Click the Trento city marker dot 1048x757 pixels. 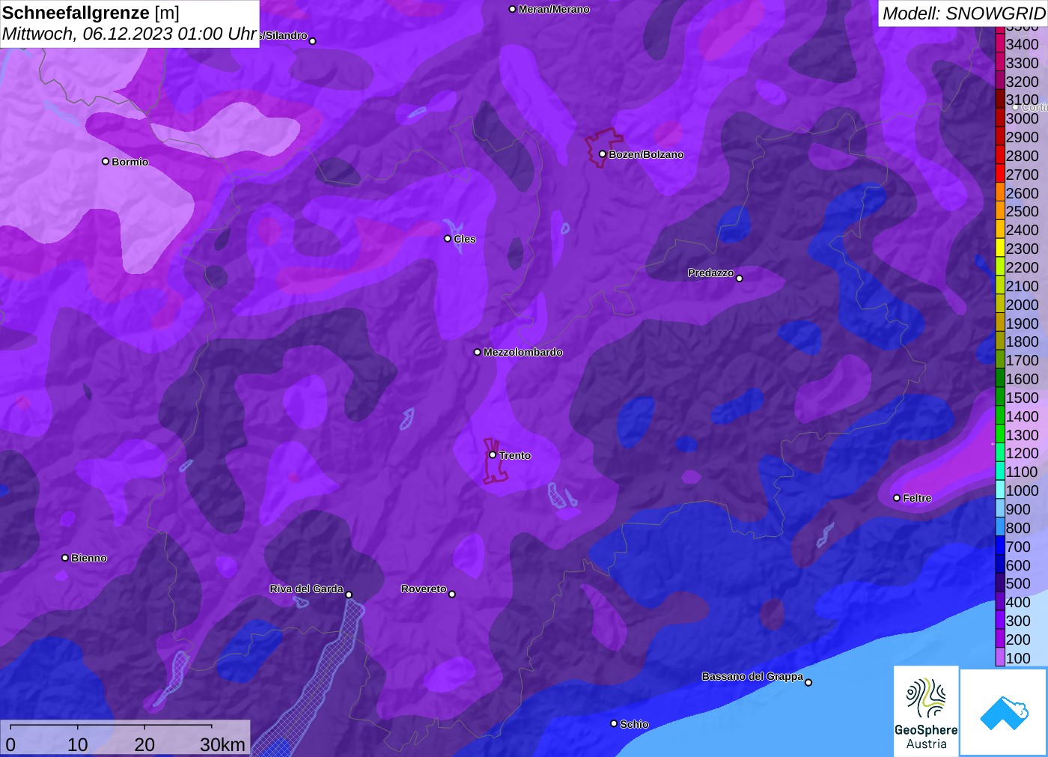[x=493, y=454]
